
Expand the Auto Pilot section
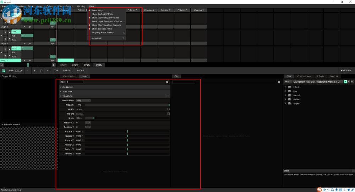(115, 92)
